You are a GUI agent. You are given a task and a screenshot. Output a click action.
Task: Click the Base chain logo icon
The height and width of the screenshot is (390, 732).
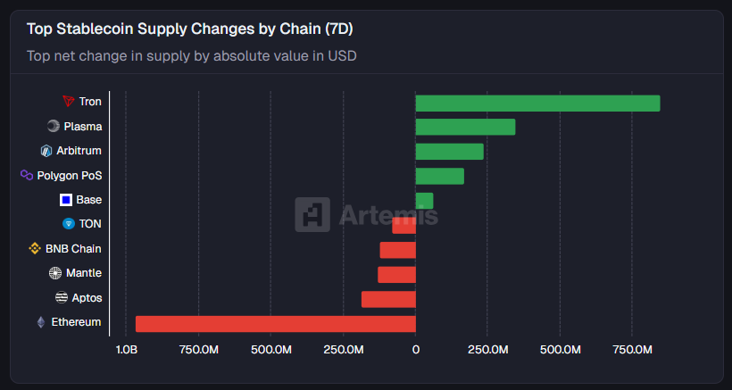pos(65,200)
